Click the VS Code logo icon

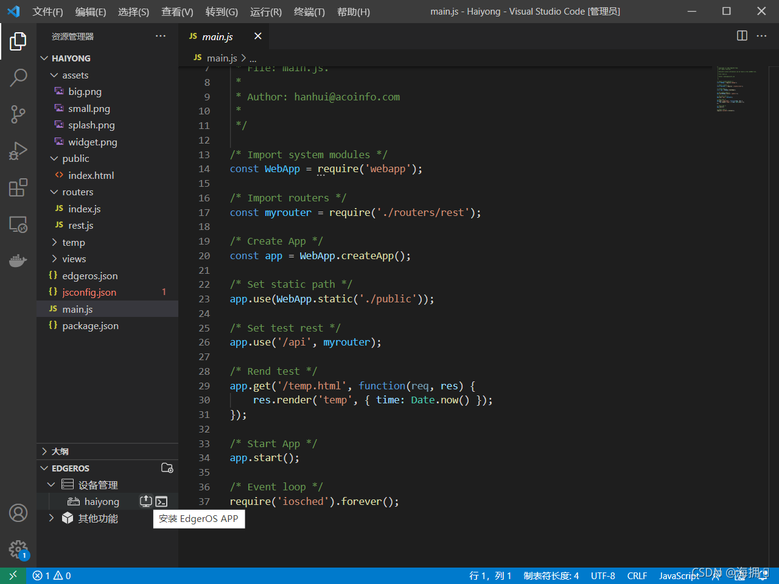pos(13,12)
